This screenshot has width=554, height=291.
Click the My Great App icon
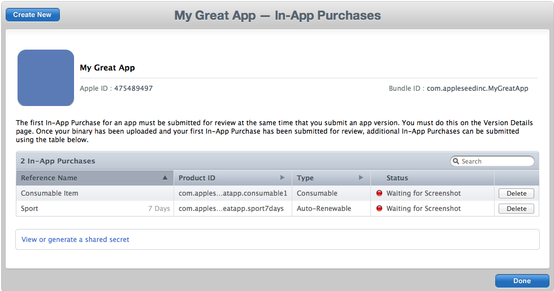pyautogui.click(x=46, y=77)
